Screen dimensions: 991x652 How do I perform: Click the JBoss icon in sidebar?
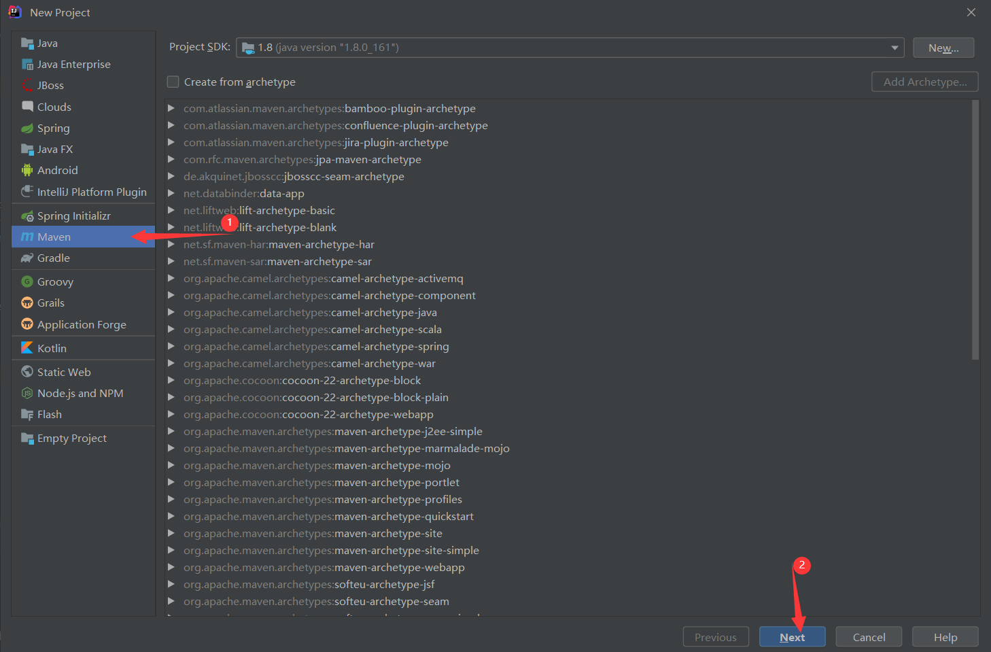point(27,86)
